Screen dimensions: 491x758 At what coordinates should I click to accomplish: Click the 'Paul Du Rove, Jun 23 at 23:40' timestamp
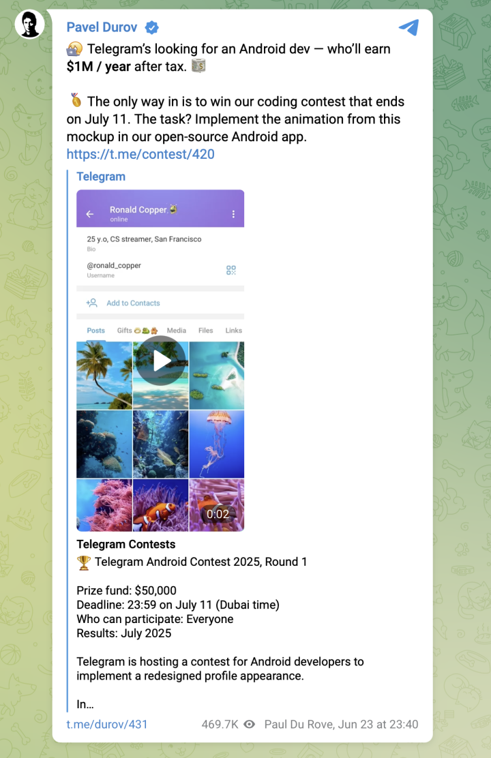341,724
